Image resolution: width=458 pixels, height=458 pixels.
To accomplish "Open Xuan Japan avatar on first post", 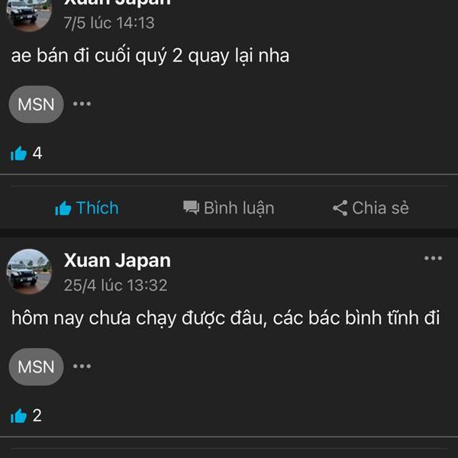I will [29, 15].
